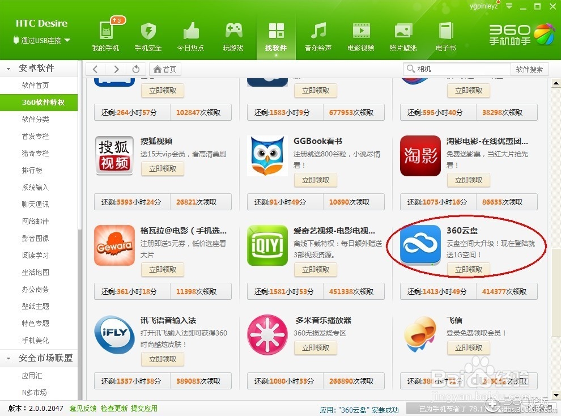
Task: Select 360软件特权 in sidebar
Action: click(39, 103)
